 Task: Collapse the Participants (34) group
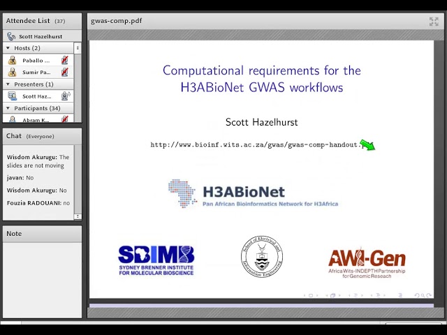pyautogui.click(x=8, y=108)
